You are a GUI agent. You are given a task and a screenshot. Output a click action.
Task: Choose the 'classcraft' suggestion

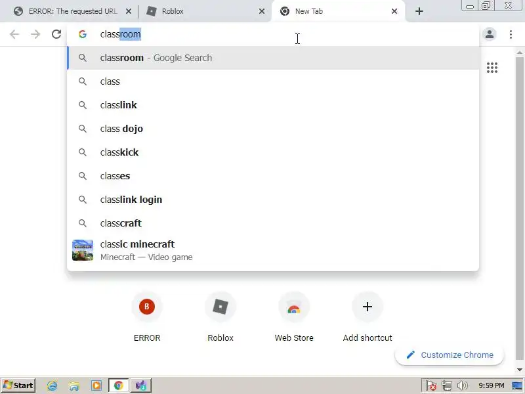pos(273,223)
